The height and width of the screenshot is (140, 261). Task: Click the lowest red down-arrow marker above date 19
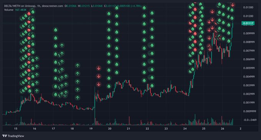[98, 84]
